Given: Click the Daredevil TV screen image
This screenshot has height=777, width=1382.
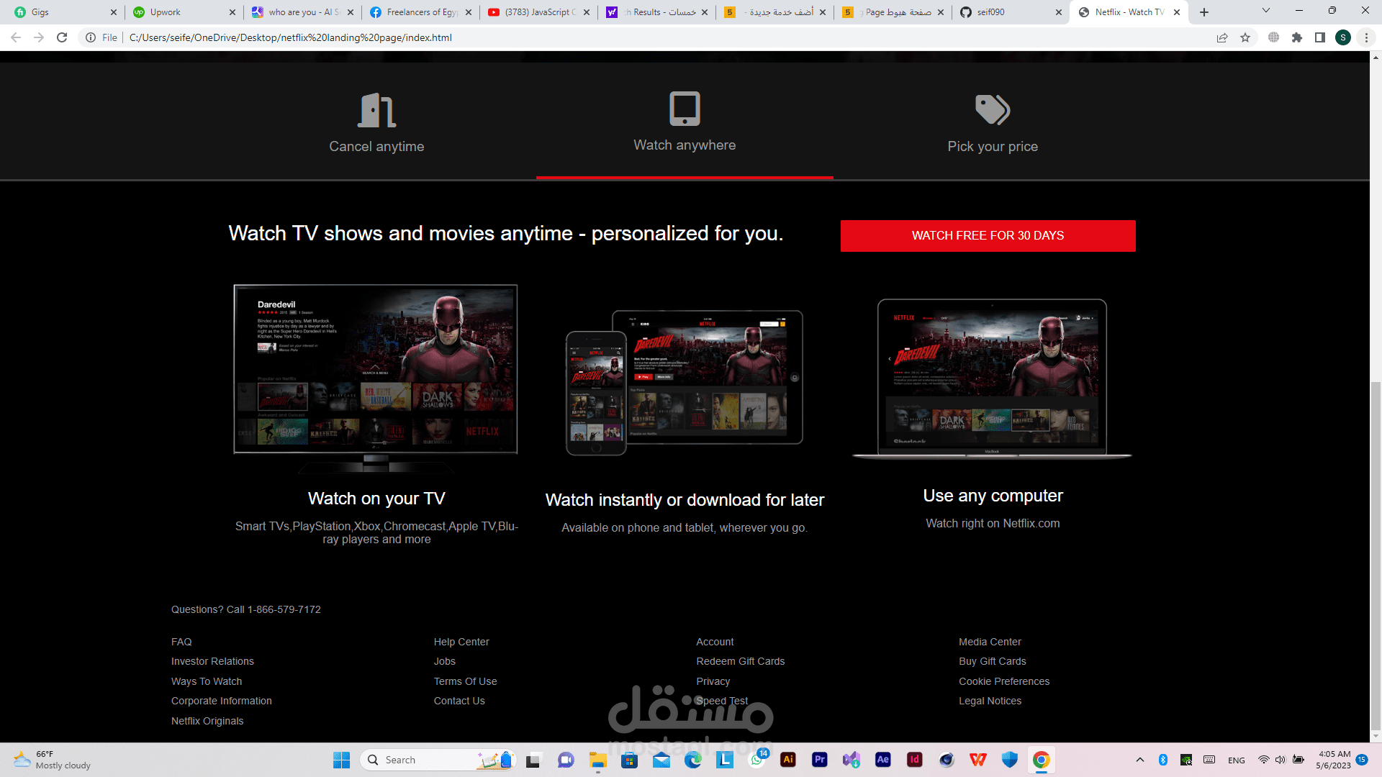Looking at the screenshot, I should (375, 369).
